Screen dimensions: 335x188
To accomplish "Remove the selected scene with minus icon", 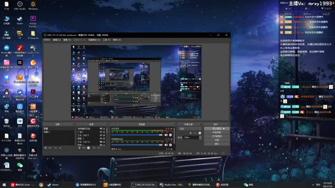I will [x=50, y=148].
